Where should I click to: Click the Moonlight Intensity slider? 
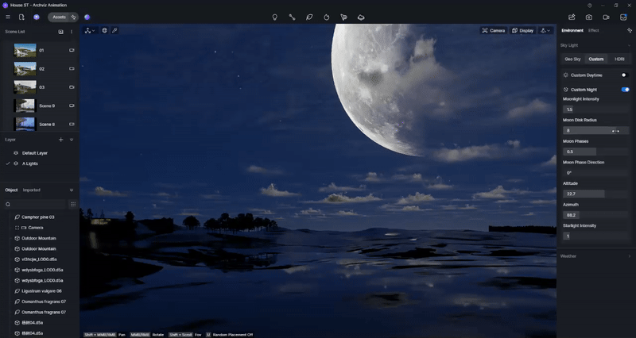595,109
